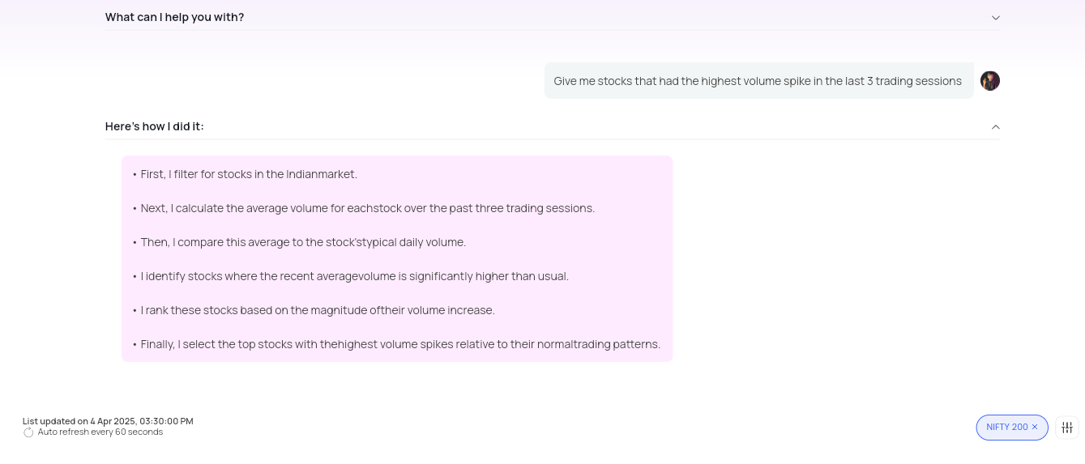Click the user avatar beside the query
The width and height of the screenshot is (1085, 464).
pyautogui.click(x=989, y=81)
